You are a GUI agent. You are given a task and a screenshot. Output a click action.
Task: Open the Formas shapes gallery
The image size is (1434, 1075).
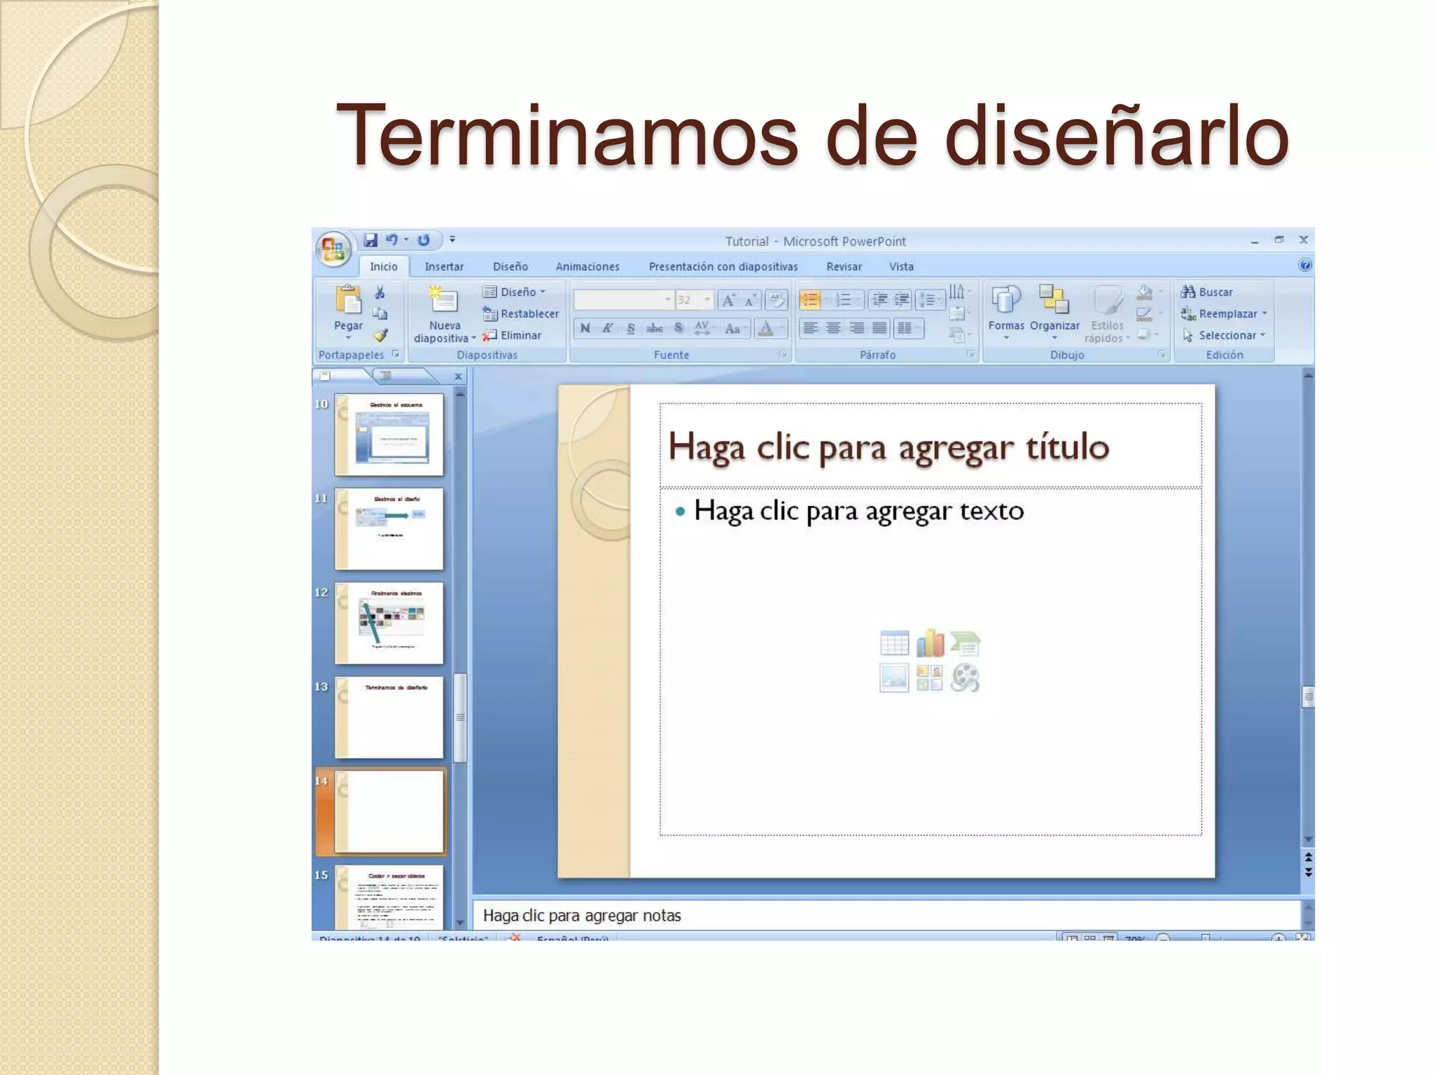click(1006, 312)
